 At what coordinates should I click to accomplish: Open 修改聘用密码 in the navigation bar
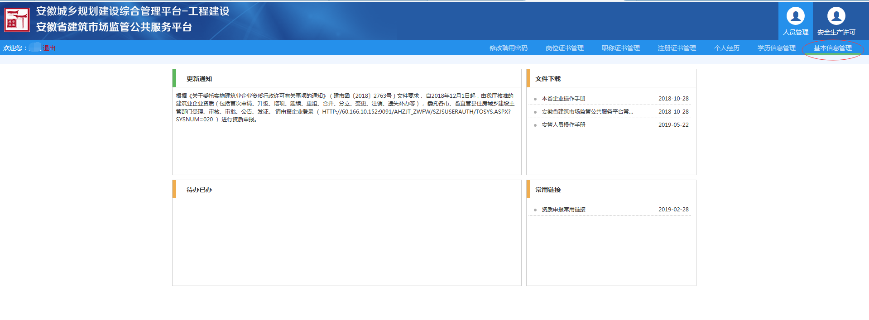[x=508, y=48]
